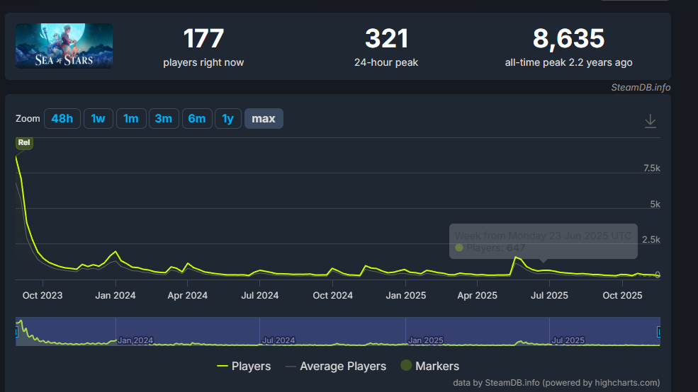Image resolution: width=698 pixels, height=392 pixels.
Task: Click the 177 players right now stat
Action: click(203, 39)
